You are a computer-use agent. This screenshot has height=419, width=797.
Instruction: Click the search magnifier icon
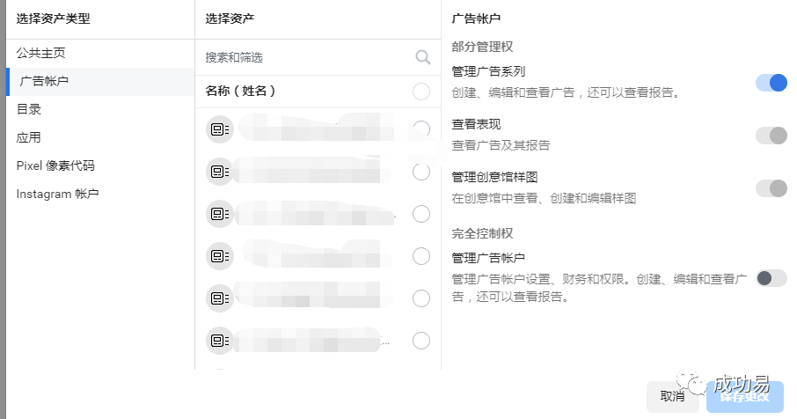(x=423, y=57)
